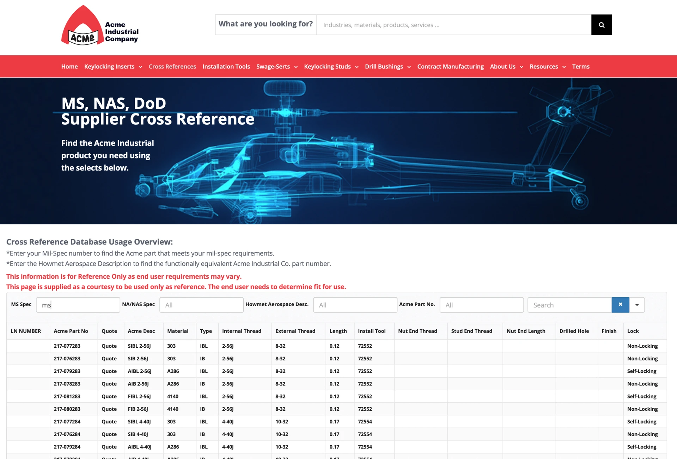Screen dimensions: 677x459
Task: Click the 'What are you looking for?' label
Action: pyautogui.click(x=266, y=24)
